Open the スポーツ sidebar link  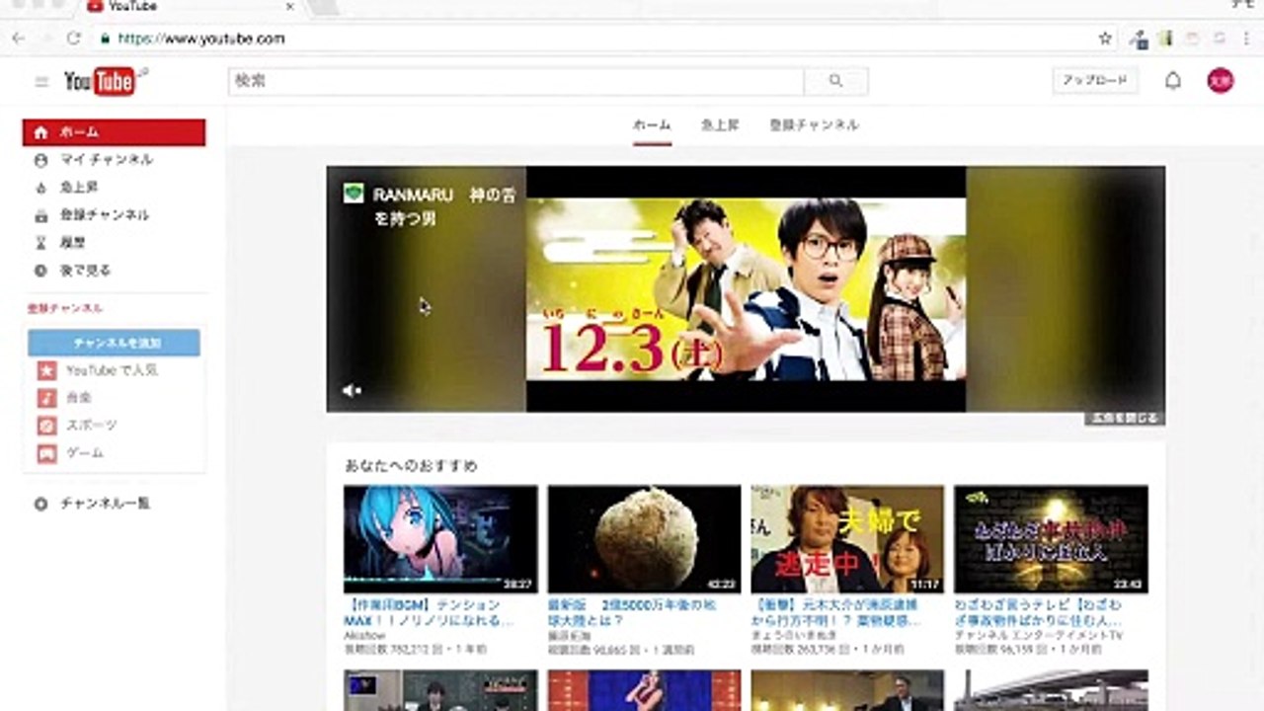click(92, 426)
